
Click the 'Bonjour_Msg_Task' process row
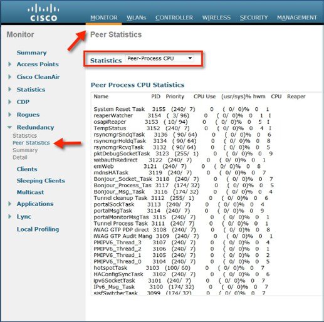183,192
